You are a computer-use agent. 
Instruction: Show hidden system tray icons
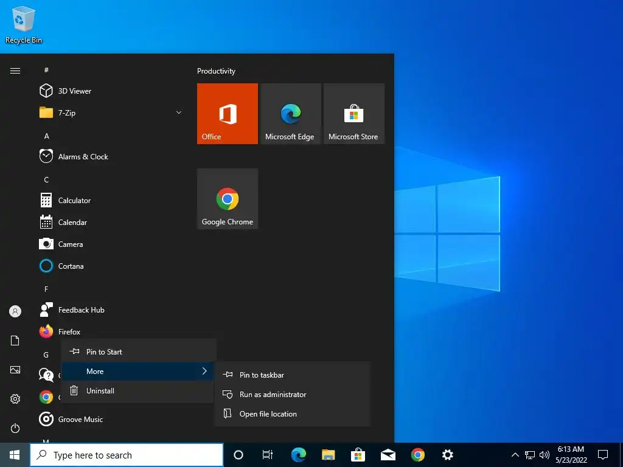(515, 455)
